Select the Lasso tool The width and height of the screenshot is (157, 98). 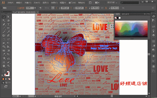[8, 20]
